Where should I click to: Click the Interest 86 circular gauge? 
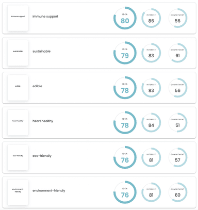[x=151, y=18]
